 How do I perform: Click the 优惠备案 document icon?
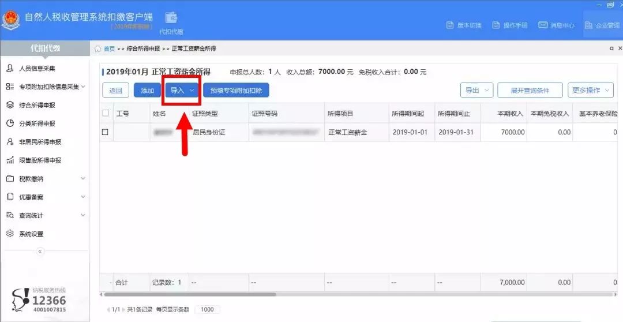(10, 197)
